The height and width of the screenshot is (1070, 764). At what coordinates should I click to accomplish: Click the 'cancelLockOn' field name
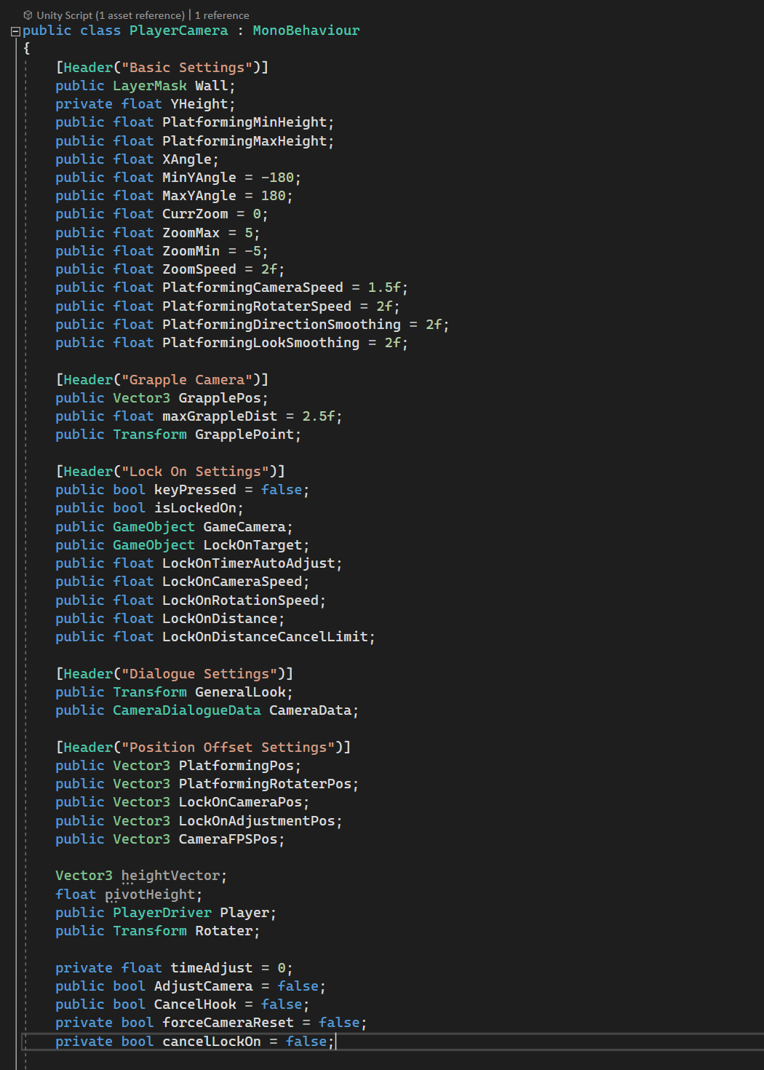click(x=212, y=1042)
